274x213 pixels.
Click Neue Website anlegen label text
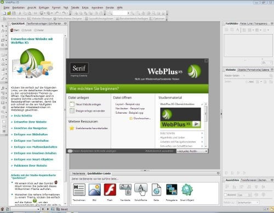pyautogui.click(x=88, y=104)
